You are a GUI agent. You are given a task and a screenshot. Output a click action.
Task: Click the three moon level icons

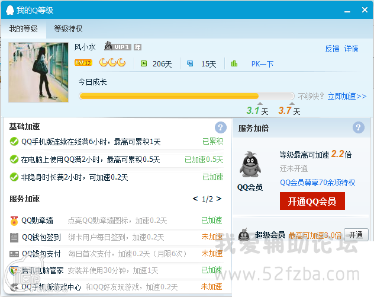click(112, 63)
